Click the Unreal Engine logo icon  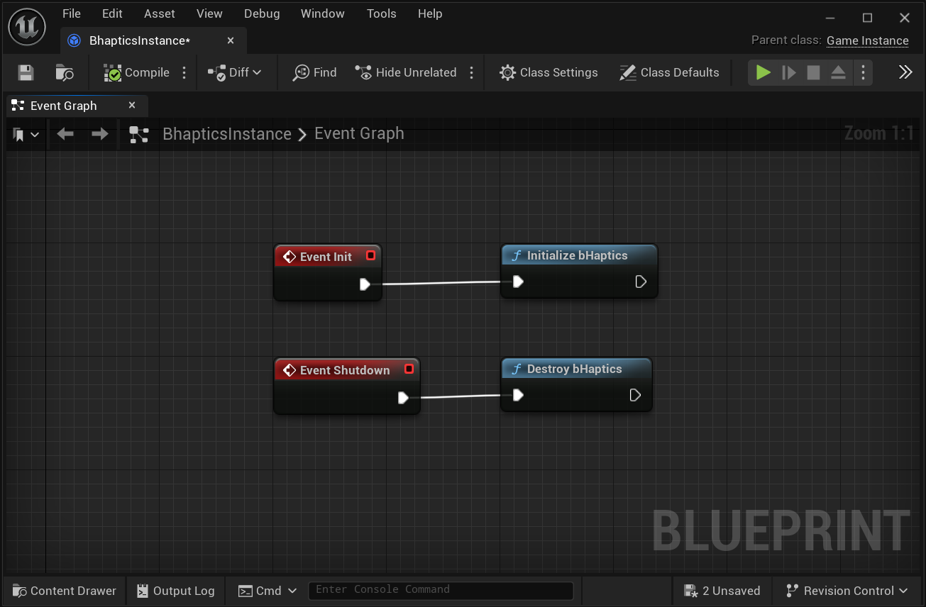click(27, 27)
